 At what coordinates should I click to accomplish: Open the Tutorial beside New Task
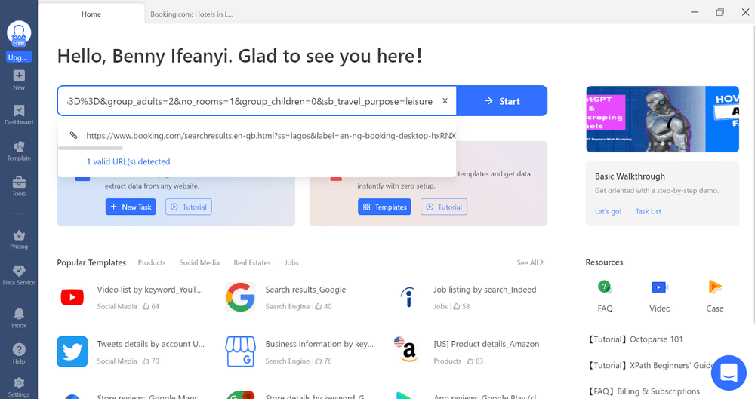click(x=189, y=207)
